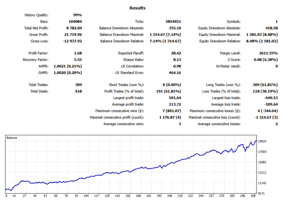Click the Bars value 104084

(75, 22)
